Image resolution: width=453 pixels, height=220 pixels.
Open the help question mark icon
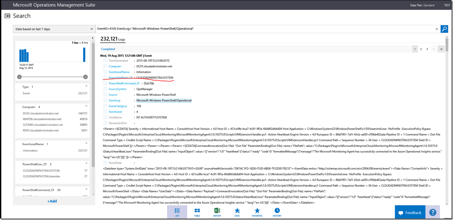pos(432,213)
